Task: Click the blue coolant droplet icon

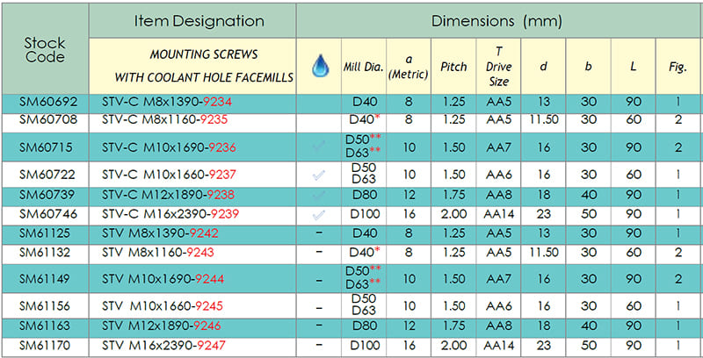Action: [x=318, y=65]
